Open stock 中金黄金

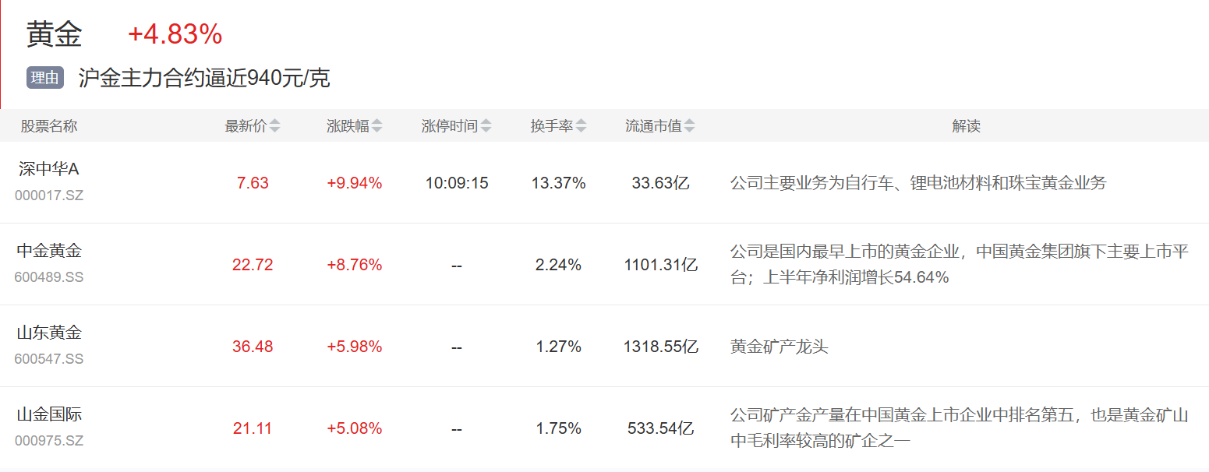pyautogui.click(x=49, y=251)
